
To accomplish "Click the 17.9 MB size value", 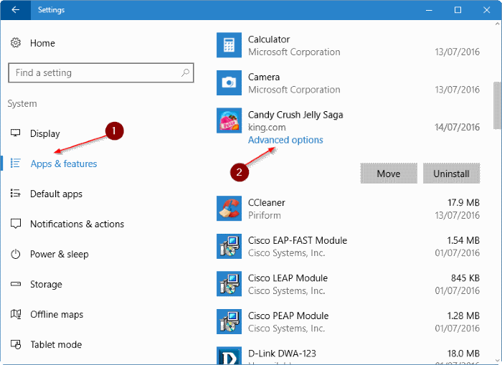I will coord(463,203).
